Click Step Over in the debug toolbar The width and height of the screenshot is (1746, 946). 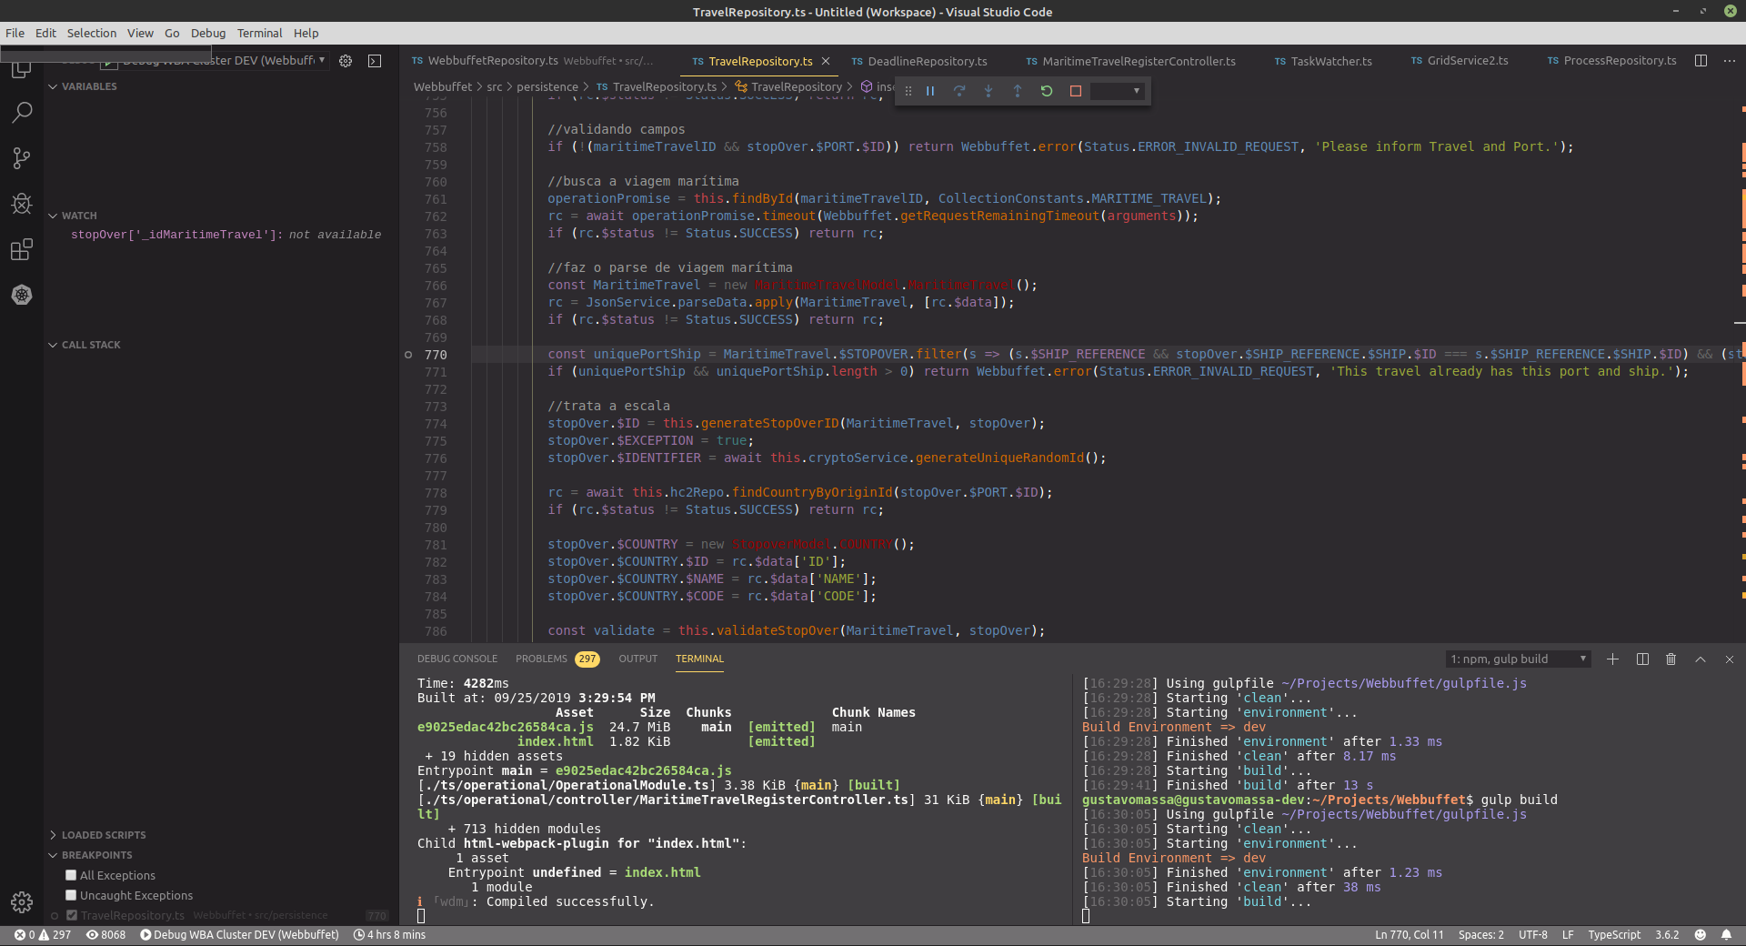[x=959, y=91]
